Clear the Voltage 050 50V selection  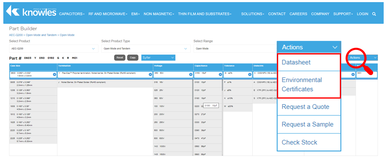[x=191, y=74]
